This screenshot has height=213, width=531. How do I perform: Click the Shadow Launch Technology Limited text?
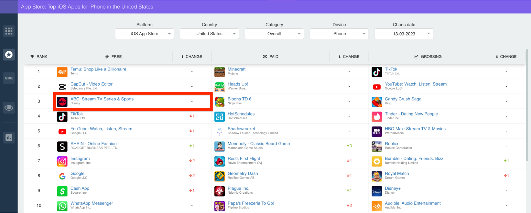click(253, 133)
